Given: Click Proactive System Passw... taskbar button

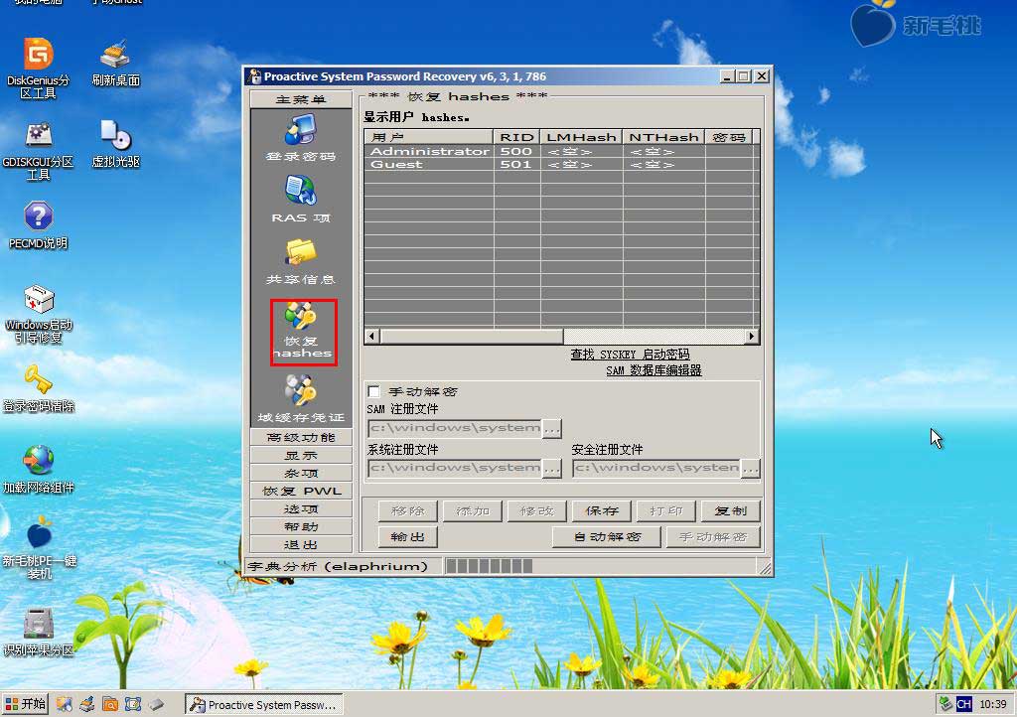Looking at the screenshot, I should [x=264, y=704].
